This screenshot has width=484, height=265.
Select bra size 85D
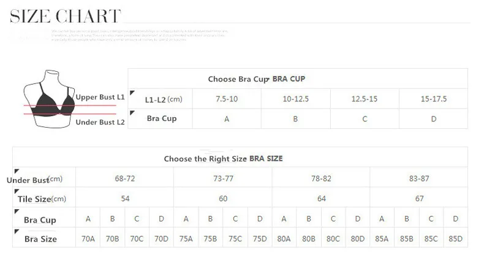click(x=456, y=238)
